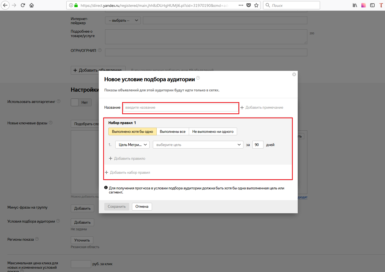Open the Интернет-пейджер выбрать dropdown
385x272 pixels.
(x=123, y=20)
